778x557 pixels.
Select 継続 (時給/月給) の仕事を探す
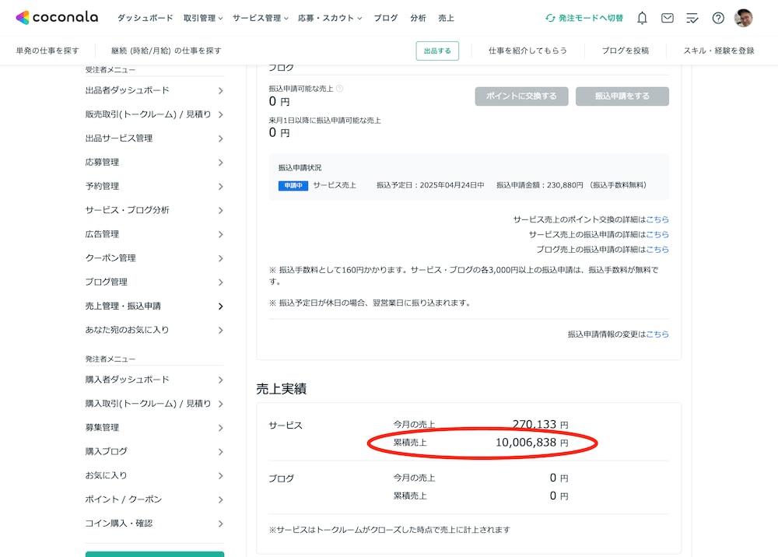tap(166, 50)
